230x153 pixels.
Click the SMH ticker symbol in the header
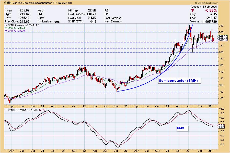click(8, 3)
